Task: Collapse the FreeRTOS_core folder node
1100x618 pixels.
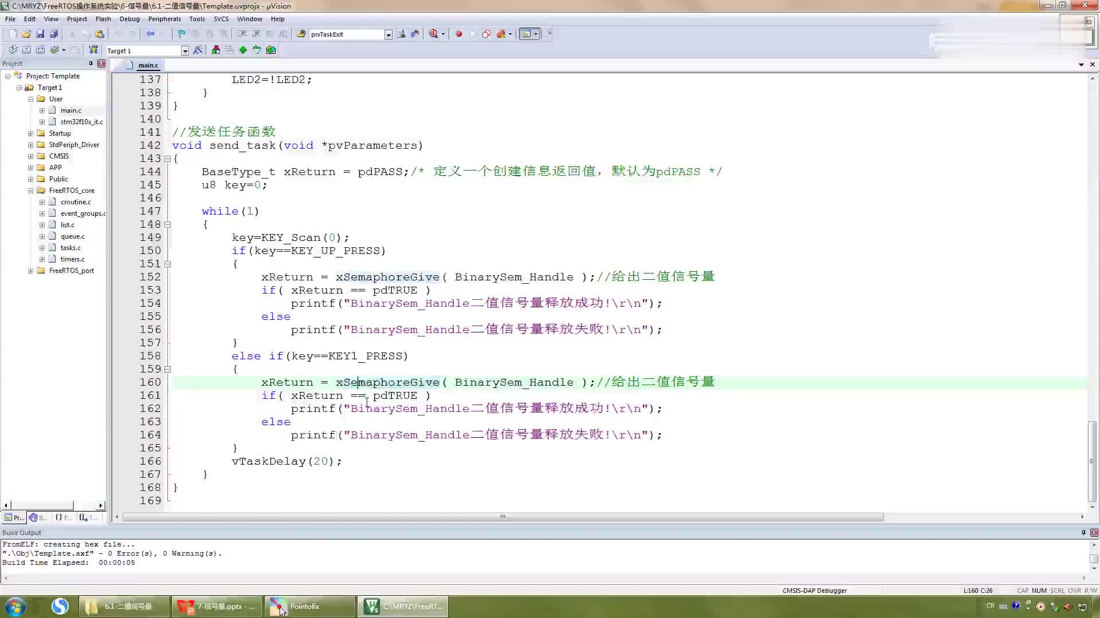Action: coord(30,191)
